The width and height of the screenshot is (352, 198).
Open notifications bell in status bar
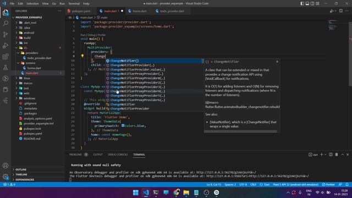[x=347, y=185]
